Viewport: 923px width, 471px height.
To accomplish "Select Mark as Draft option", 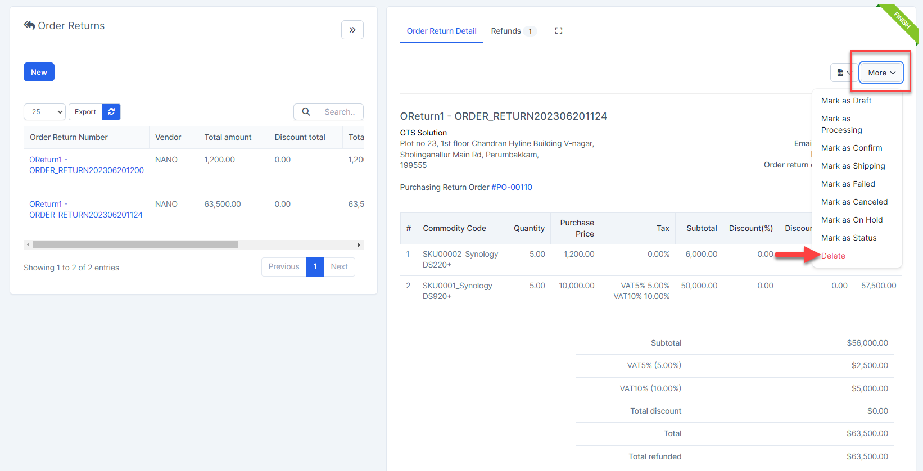I will coord(846,101).
